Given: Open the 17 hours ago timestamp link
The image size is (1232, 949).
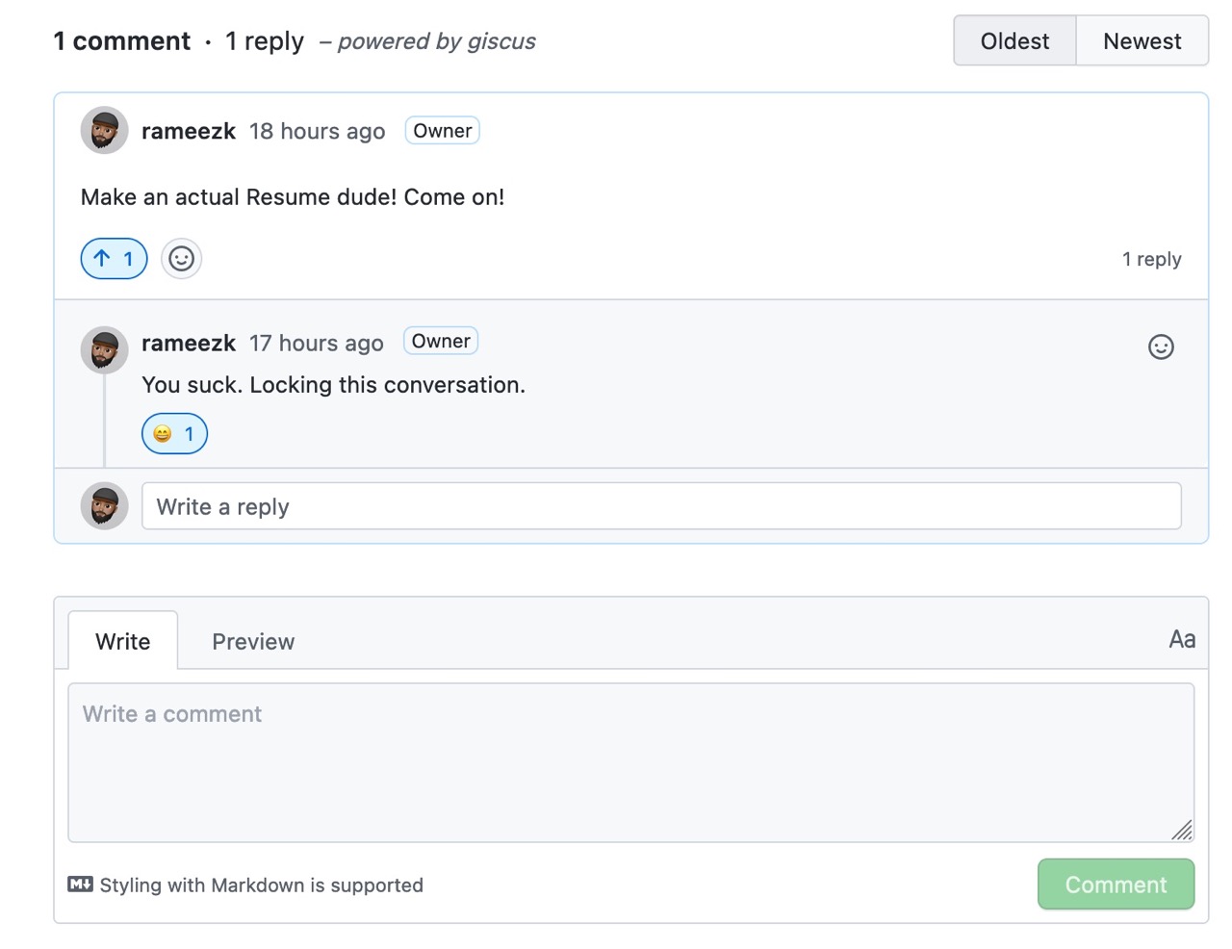Looking at the screenshot, I should click(316, 343).
